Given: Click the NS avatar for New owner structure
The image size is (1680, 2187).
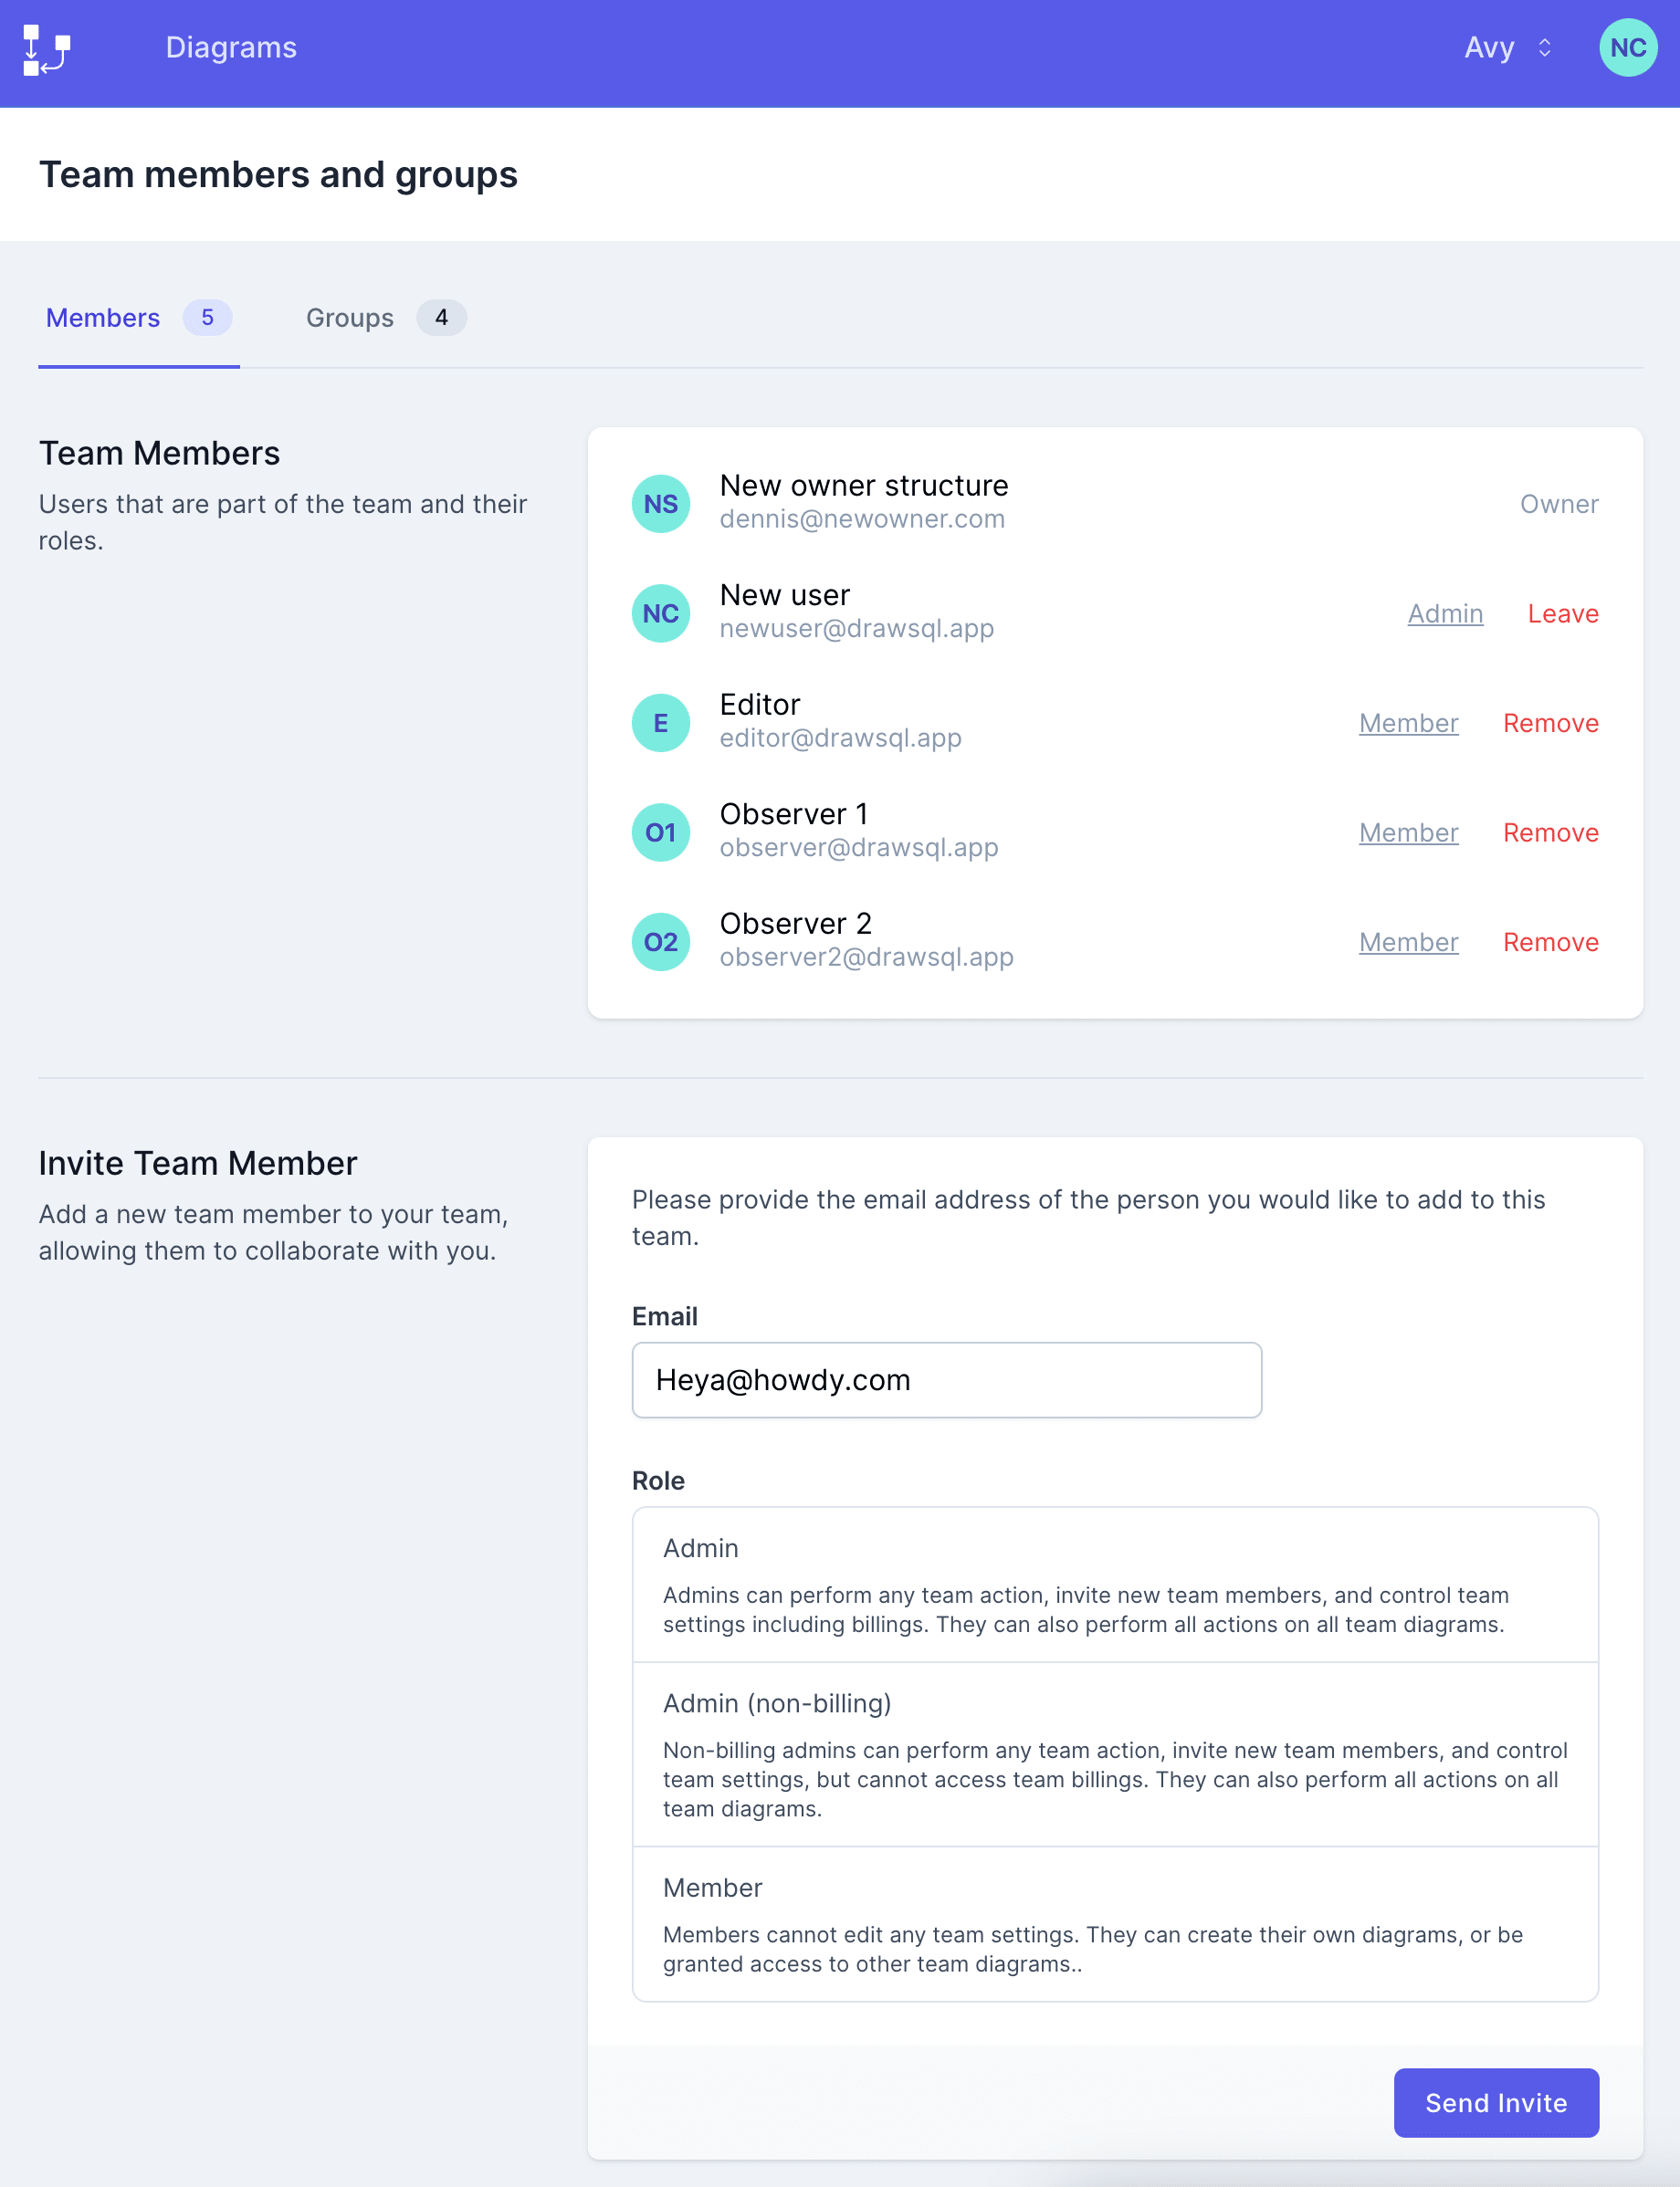Looking at the screenshot, I should (660, 504).
